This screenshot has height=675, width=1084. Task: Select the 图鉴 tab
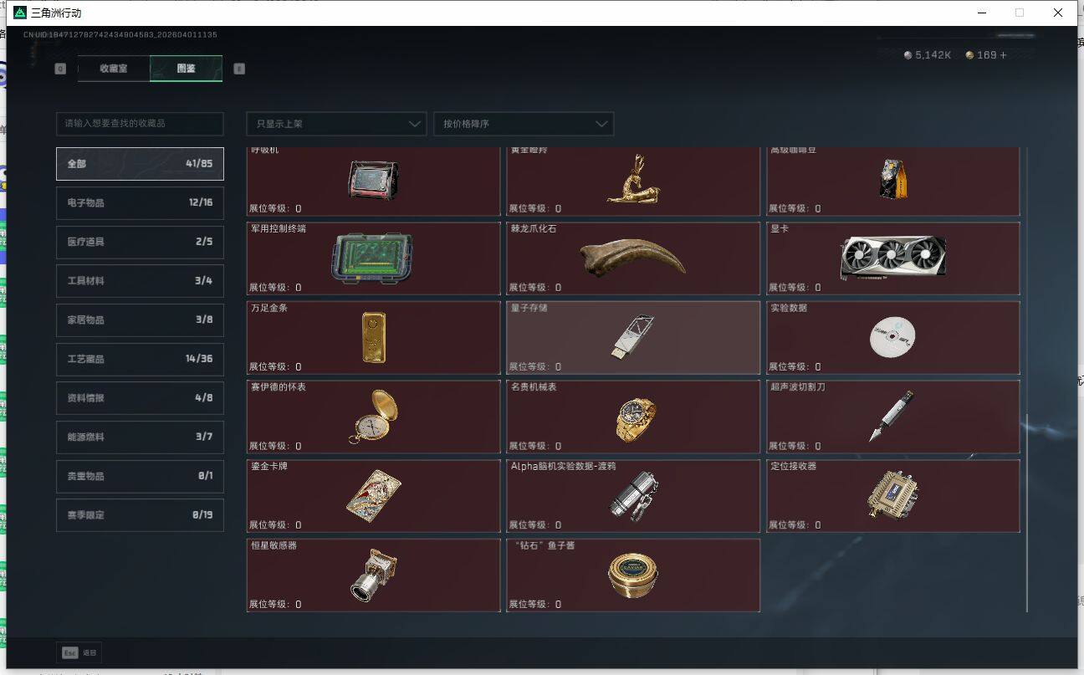pyautogui.click(x=186, y=69)
